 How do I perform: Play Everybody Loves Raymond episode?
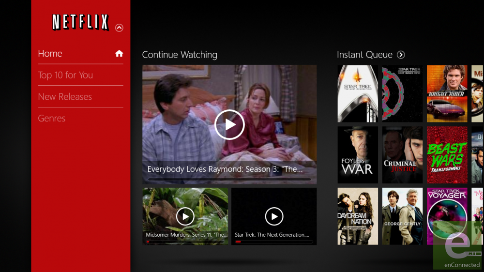(229, 125)
